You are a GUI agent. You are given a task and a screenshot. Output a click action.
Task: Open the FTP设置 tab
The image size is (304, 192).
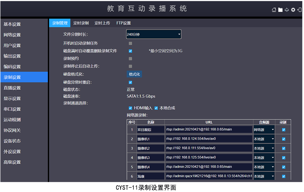pos(124,23)
